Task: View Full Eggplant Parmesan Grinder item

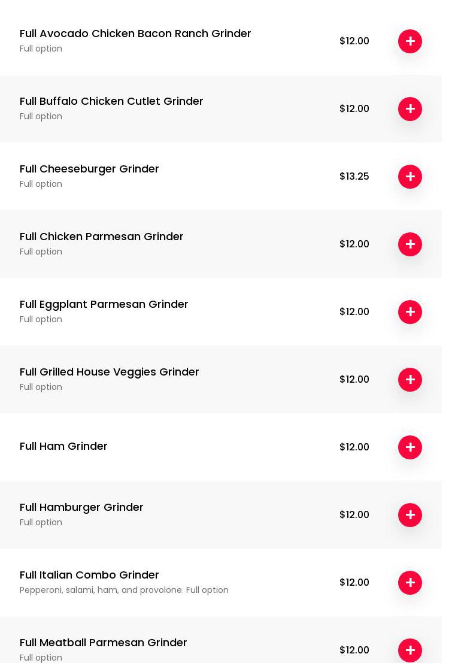Action: [104, 304]
